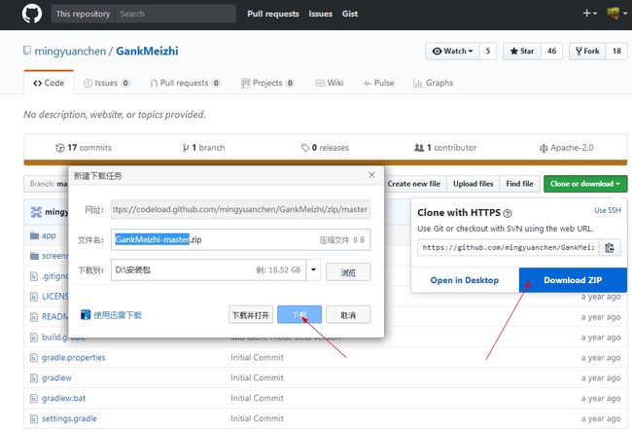Click the file icon beside settings.gradle
632x430 pixels.
click(34, 418)
